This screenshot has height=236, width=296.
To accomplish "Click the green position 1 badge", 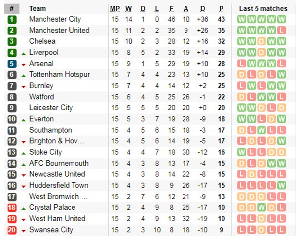I will point(12,19).
